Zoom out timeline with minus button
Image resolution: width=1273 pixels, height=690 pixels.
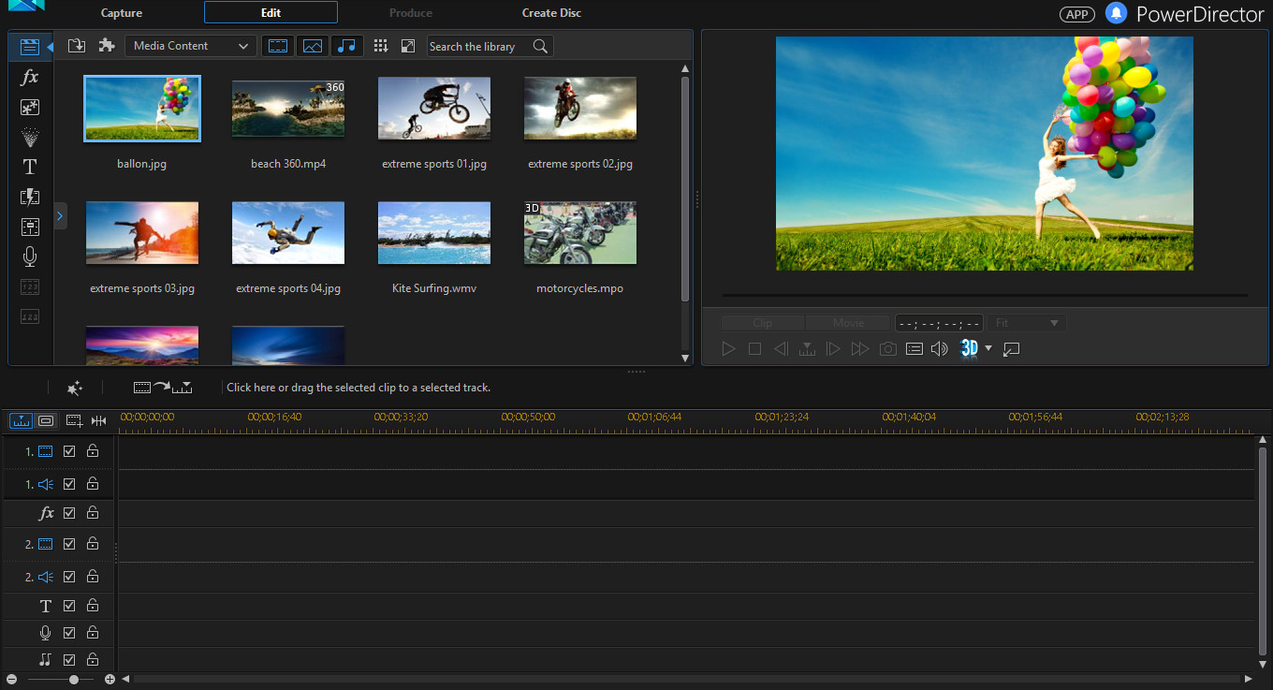click(11, 679)
